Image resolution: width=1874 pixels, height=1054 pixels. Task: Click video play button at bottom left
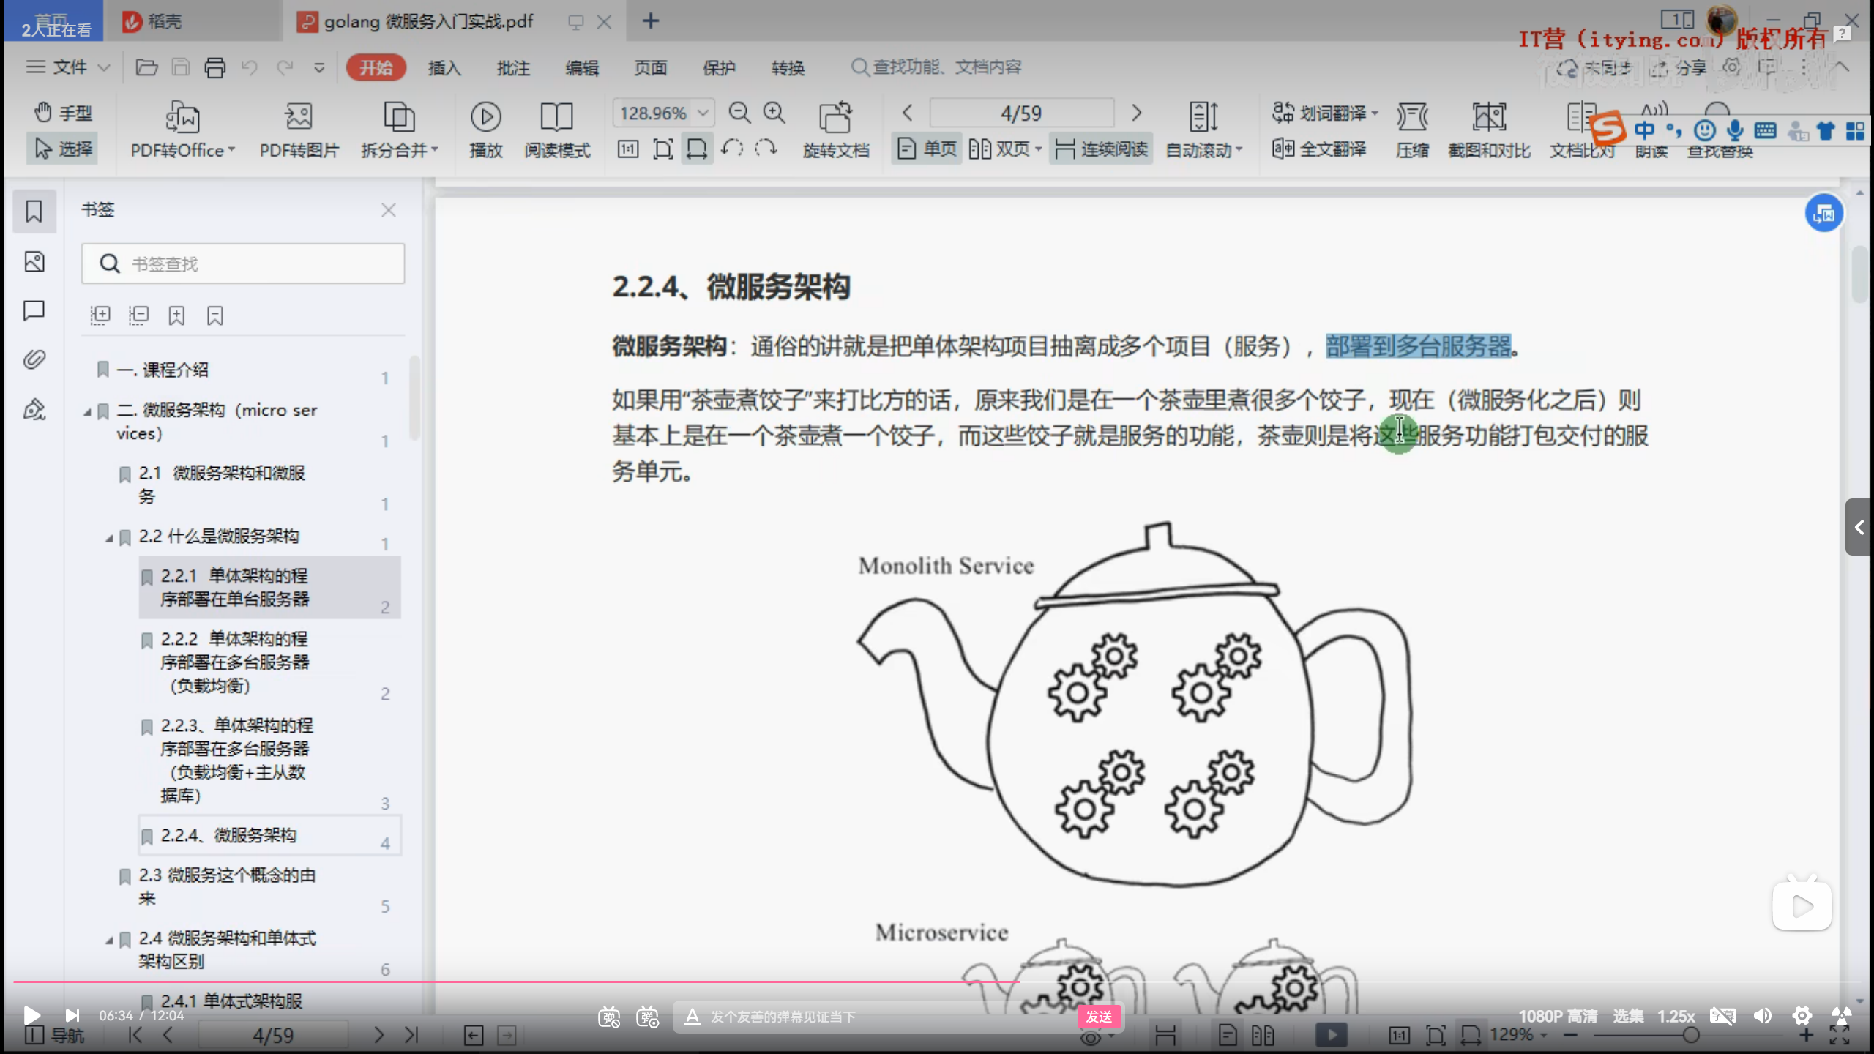[31, 1015]
